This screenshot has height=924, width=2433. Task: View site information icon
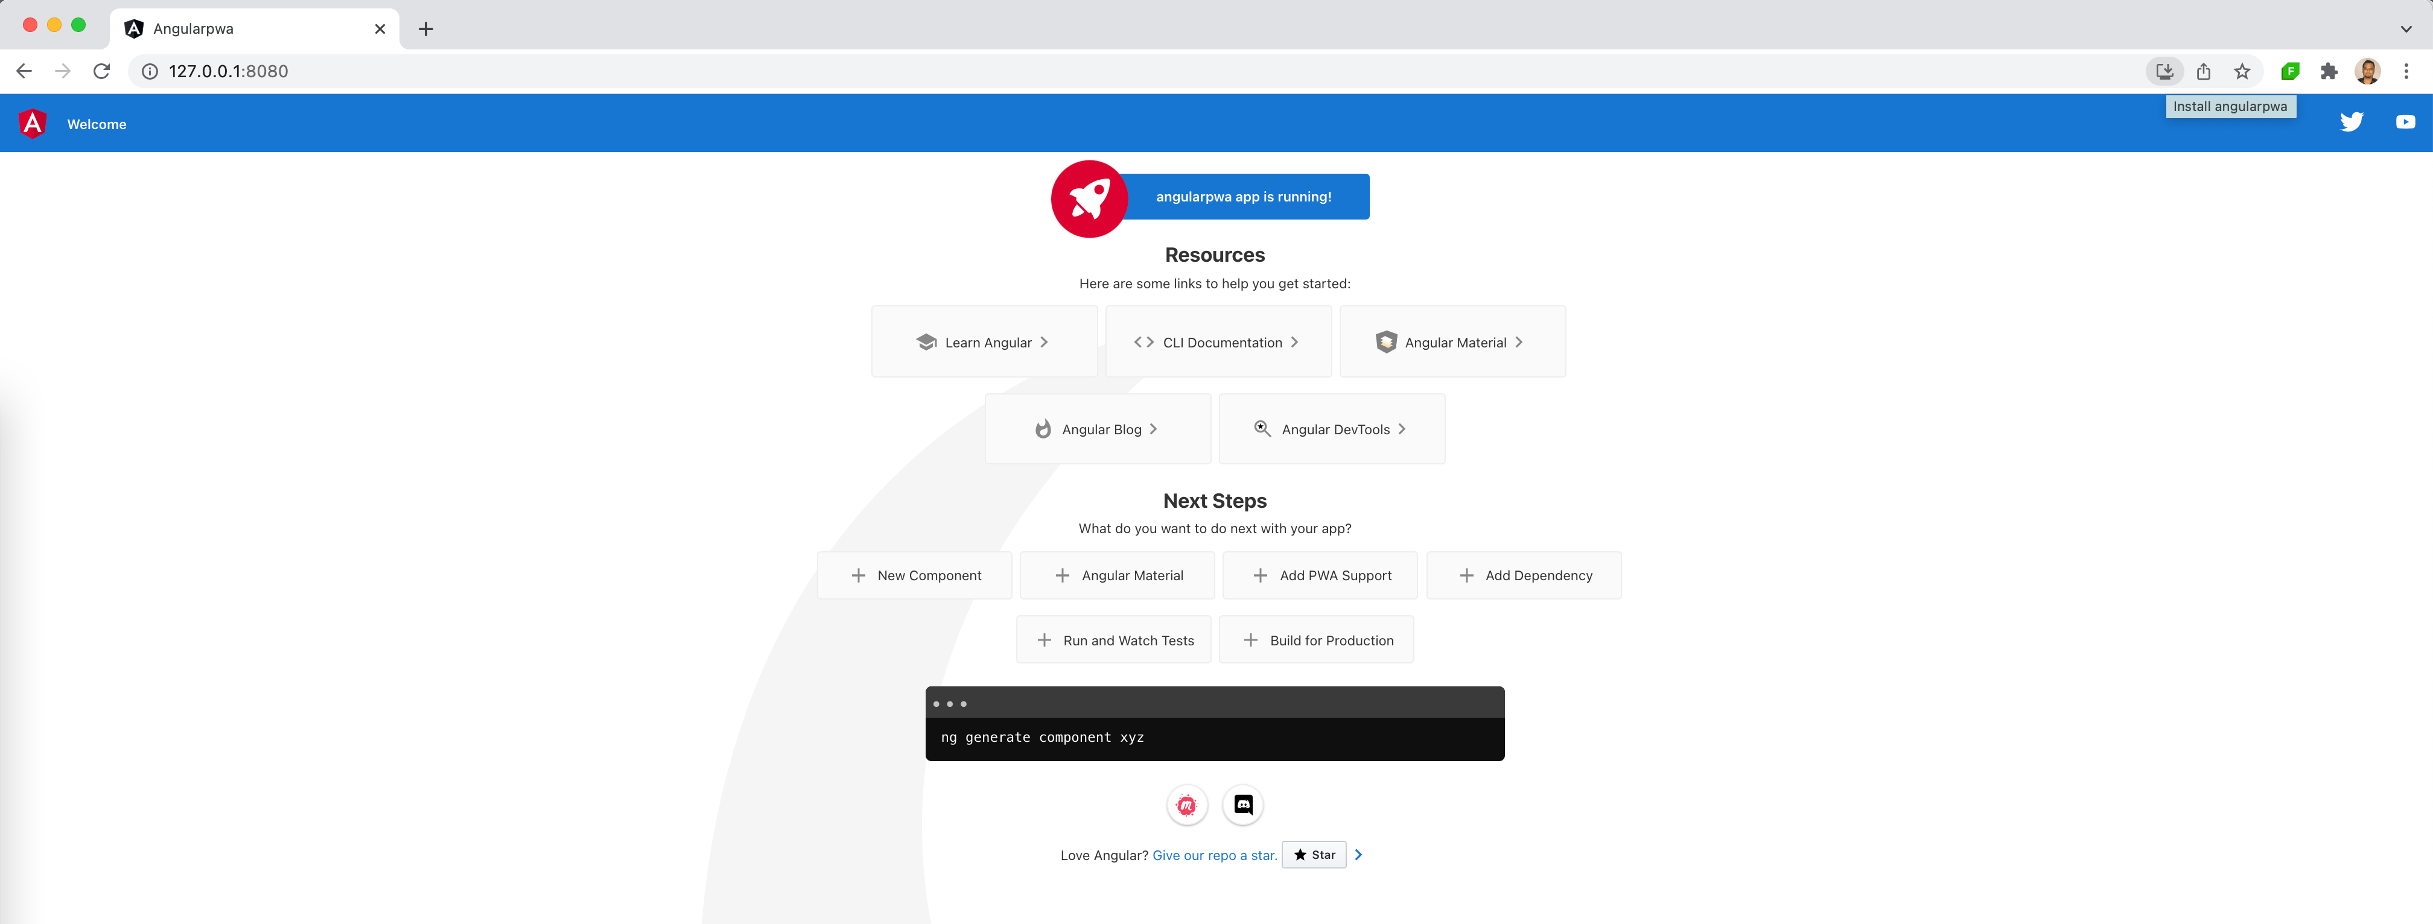click(149, 71)
